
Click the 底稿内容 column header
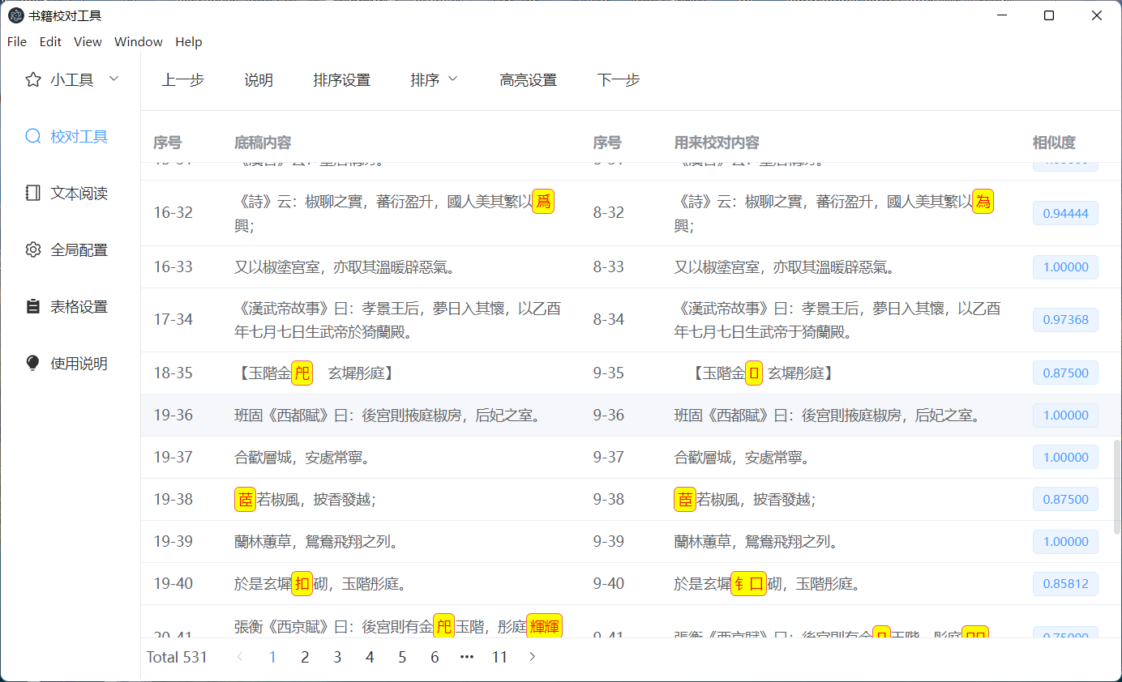263,143
